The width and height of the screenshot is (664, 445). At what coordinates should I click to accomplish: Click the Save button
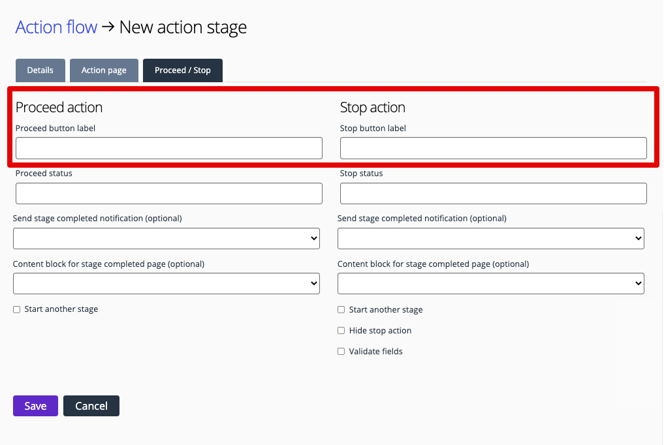35,405
